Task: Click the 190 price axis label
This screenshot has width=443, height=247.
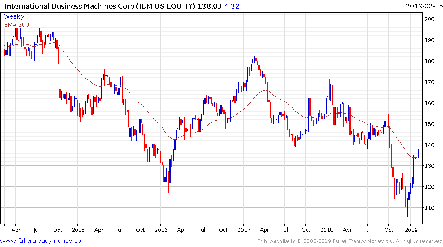Action: tap(429, 40)
